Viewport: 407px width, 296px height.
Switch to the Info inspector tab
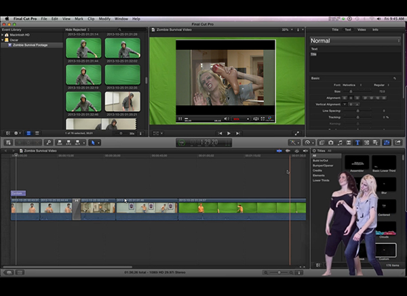click(x=375, y=30)
